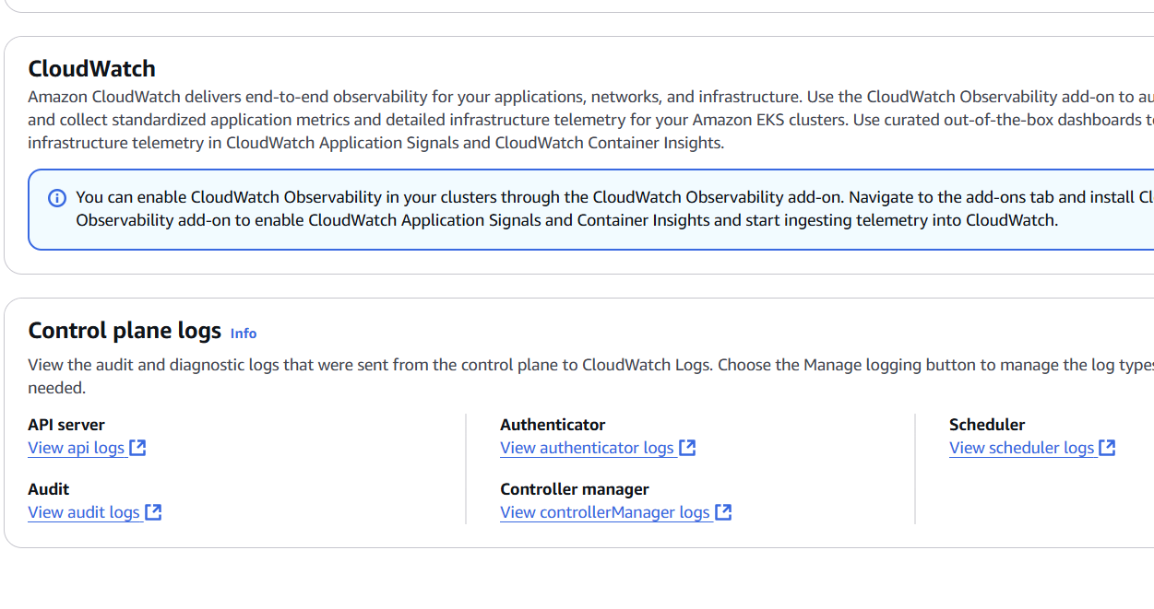Viewport: 1154px width, 609px height.
Task: Click the CloudWatch section heading
Action: tap(91, 69)
